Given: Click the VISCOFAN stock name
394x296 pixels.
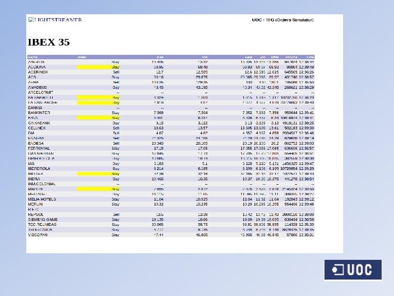Looking at the screenshot, I should pyautogui.click(x=38, y=235).
